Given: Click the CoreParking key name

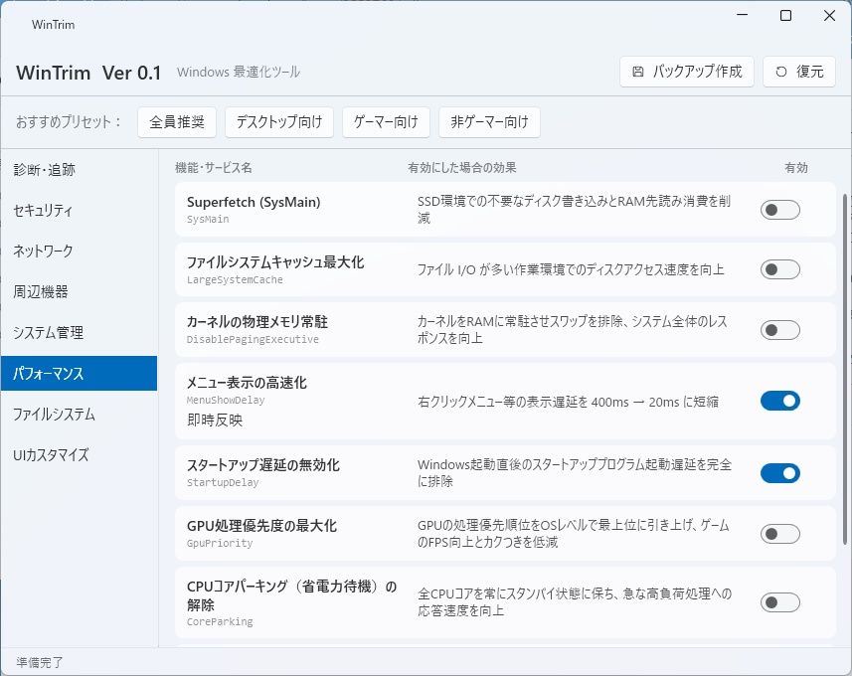Looking at the screenshot, I should tap(220, 621).
